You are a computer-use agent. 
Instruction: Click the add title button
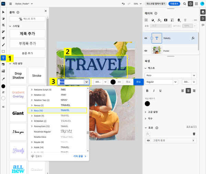coord(27,34)
